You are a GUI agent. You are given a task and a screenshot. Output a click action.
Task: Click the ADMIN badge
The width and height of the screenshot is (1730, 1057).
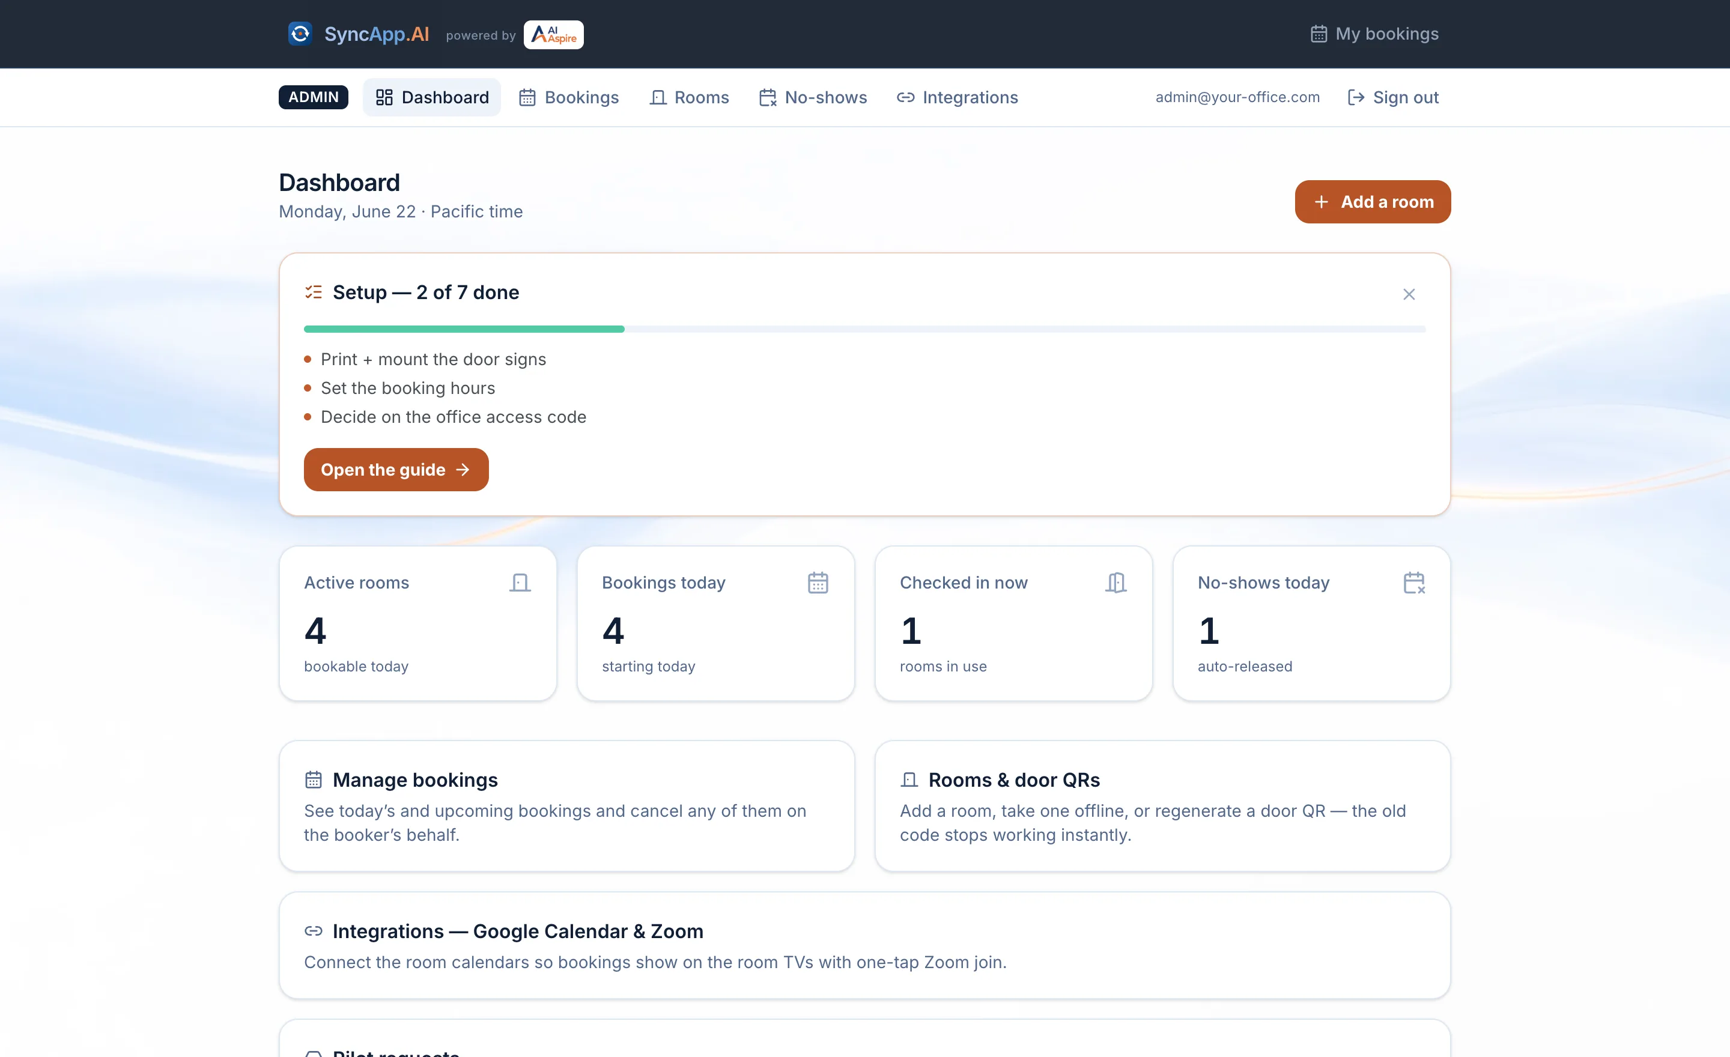click(x=313, y=97)
